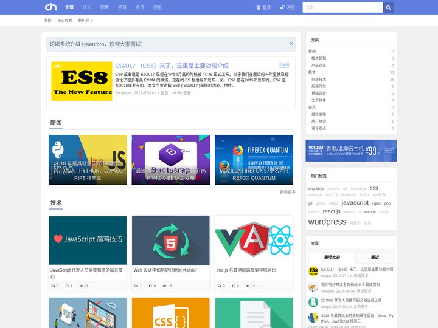
Task: Click the nginx tag
Action: coord(377,203)
